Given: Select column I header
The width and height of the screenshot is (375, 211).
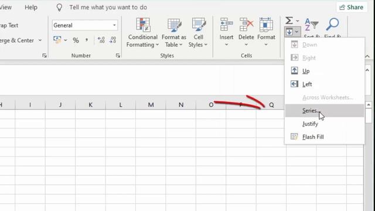Looking at the screenshot, I should click(x=30, y=105).
